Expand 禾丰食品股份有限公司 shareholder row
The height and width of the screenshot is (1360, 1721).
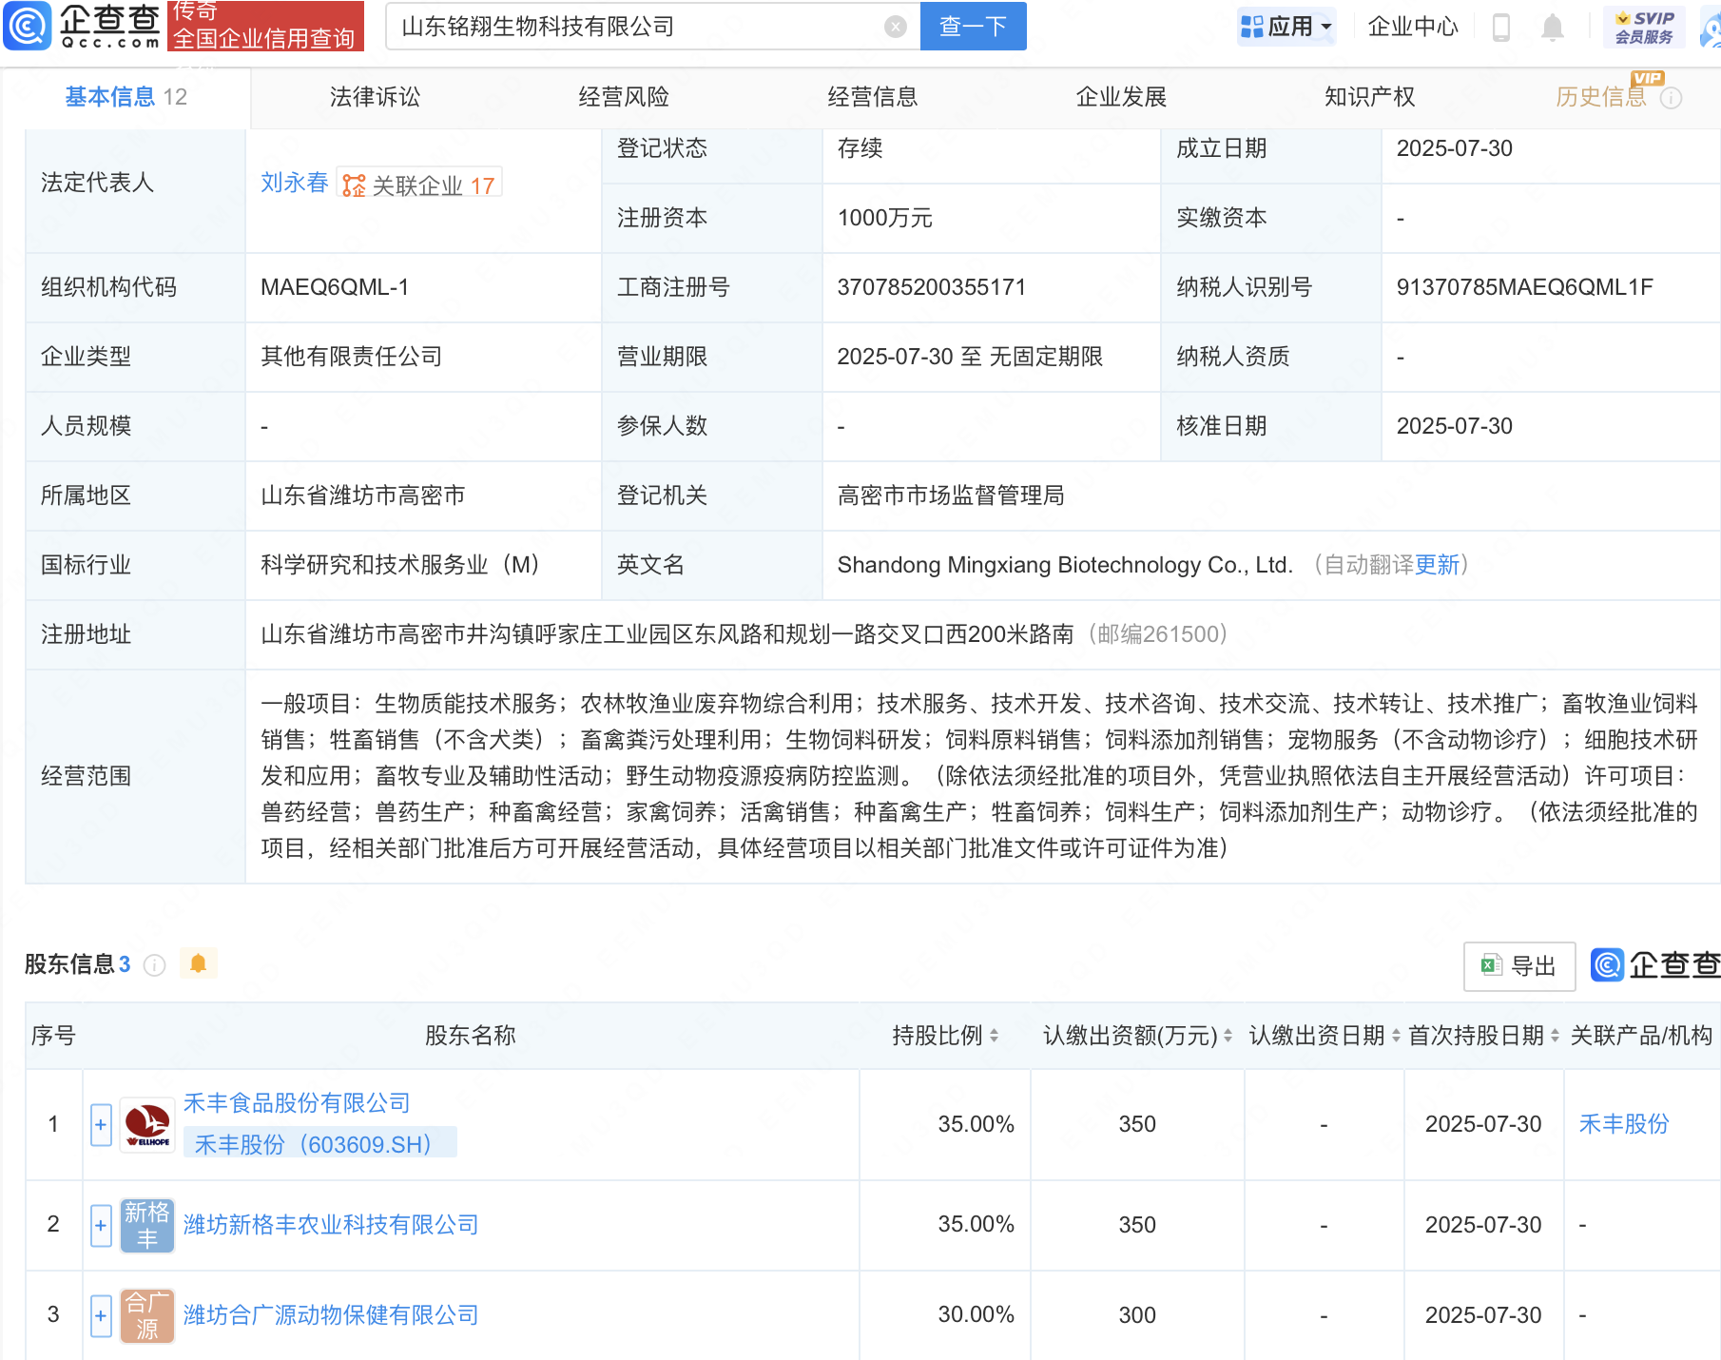[101, 1125]
